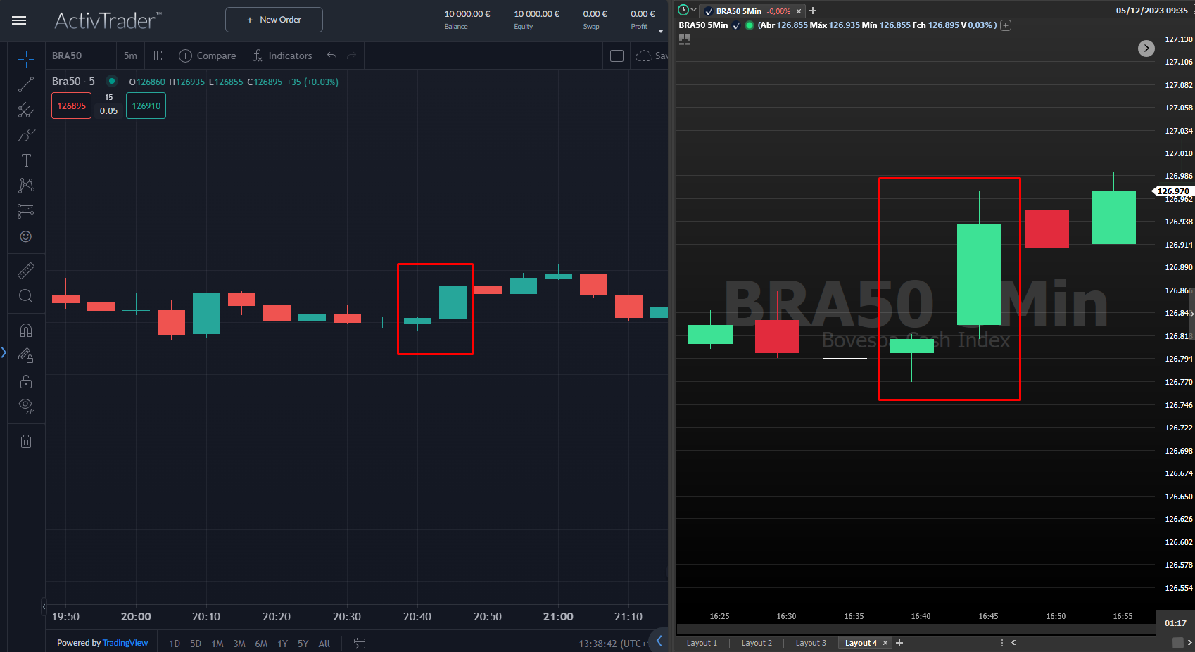Open the hamburger main menu
This screenshot has width=1195, height=652.
tap(19, 20)
